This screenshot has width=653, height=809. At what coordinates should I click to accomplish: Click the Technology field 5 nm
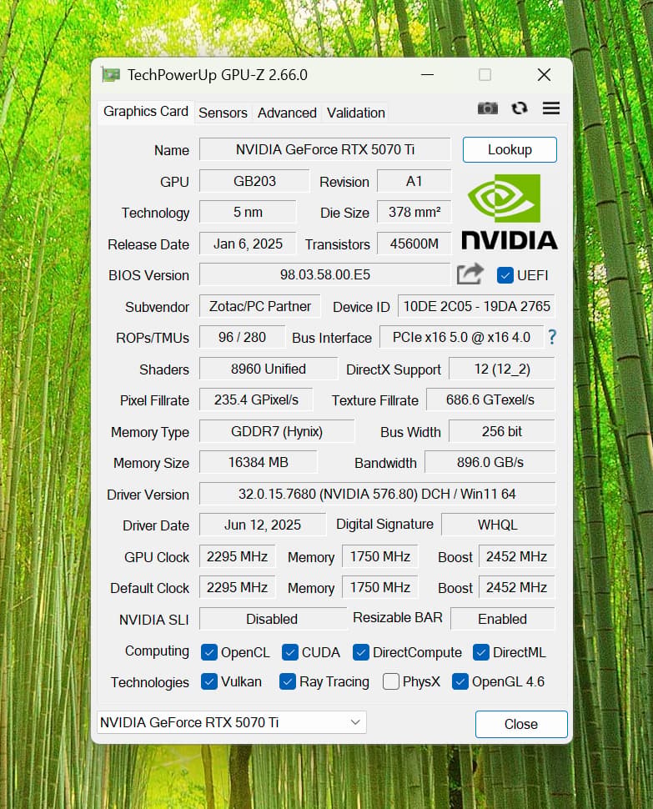click(x=248, y=212)
